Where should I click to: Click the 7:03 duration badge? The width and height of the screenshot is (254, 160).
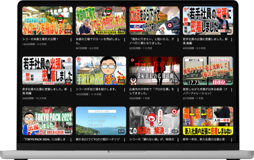(121, 31)
